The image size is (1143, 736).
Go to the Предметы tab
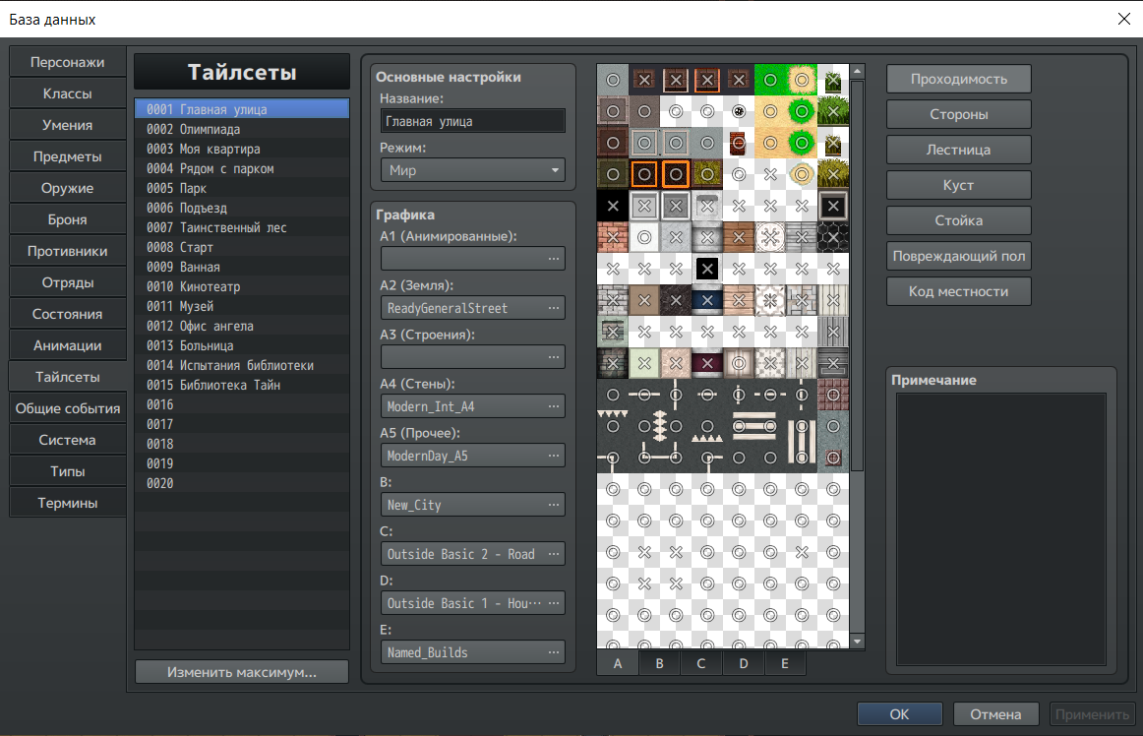click(x=67, y=156)
